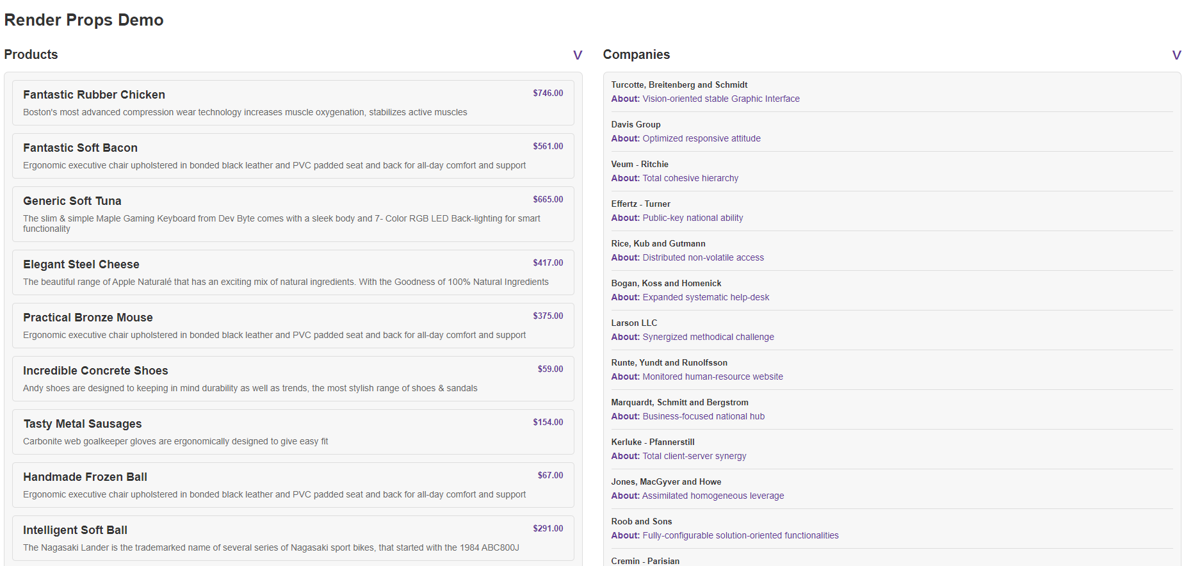Select the Fantastic Rubber Chicken product title
This screenshot has width=1193, height=566.
(x=94, y=95)
